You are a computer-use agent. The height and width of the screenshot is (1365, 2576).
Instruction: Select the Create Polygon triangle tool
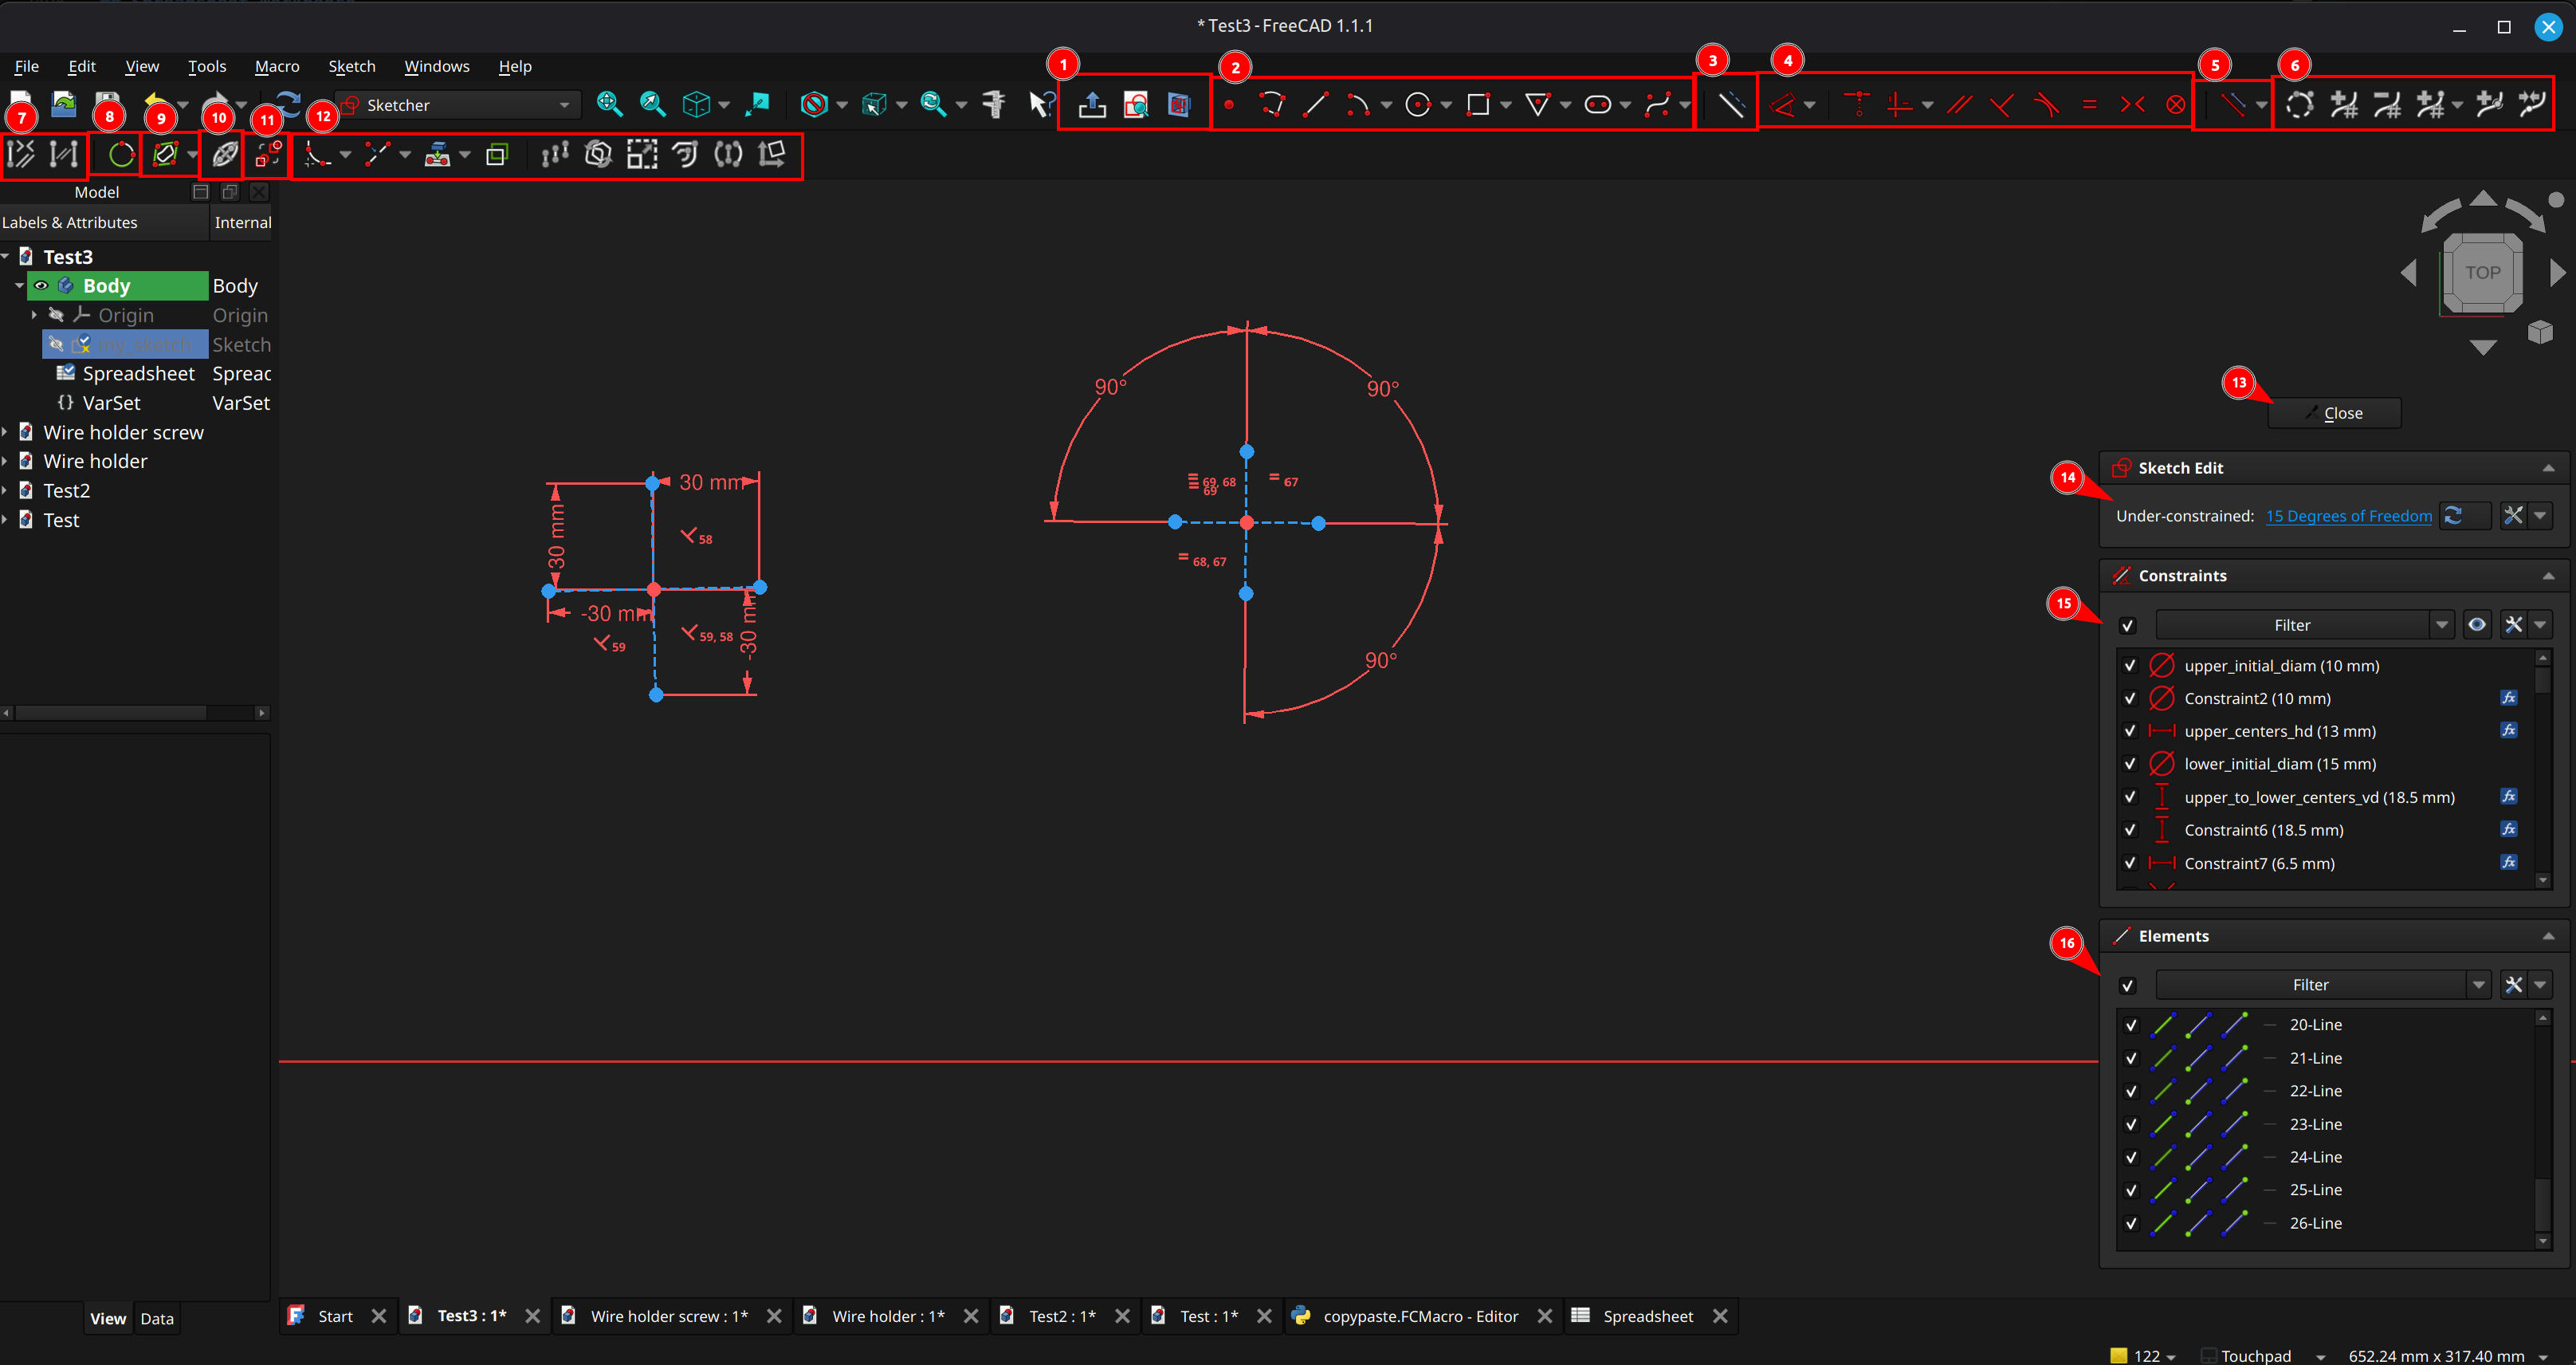[1538, 104]
